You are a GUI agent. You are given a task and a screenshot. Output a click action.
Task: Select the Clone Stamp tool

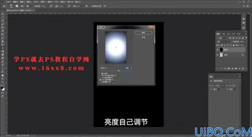tap(3, 41)
